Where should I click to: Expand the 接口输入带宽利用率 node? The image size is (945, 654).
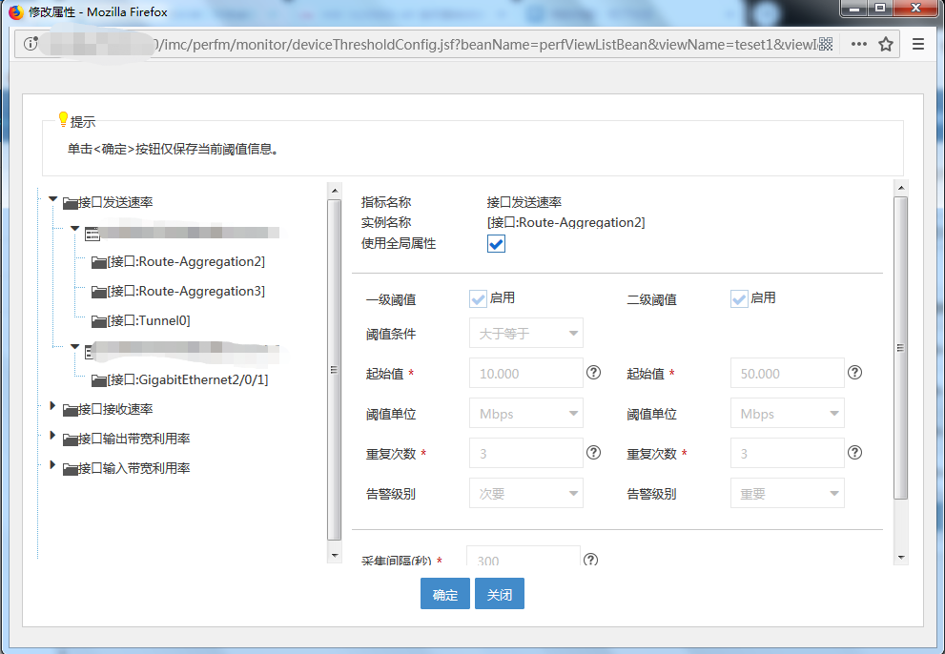point(52,464)
